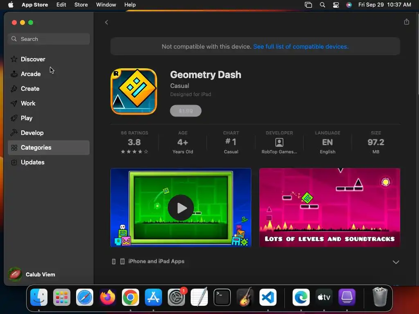Click the Updates download icon
Screen dimensions: 419x314
pos(14,162)
